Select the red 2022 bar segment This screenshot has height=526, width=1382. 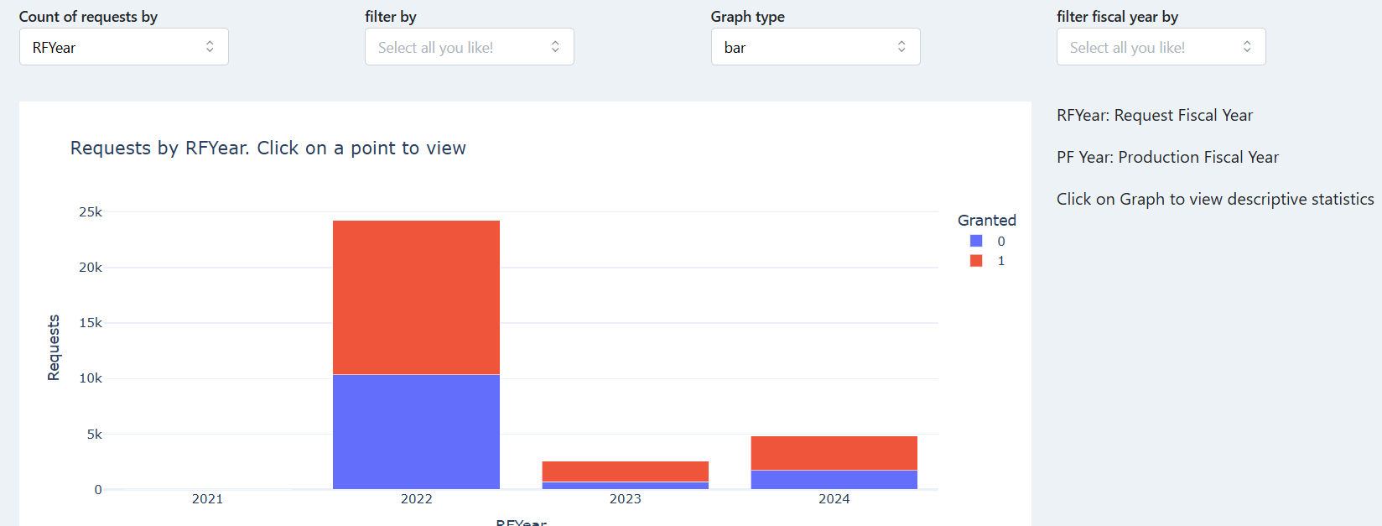416,297
